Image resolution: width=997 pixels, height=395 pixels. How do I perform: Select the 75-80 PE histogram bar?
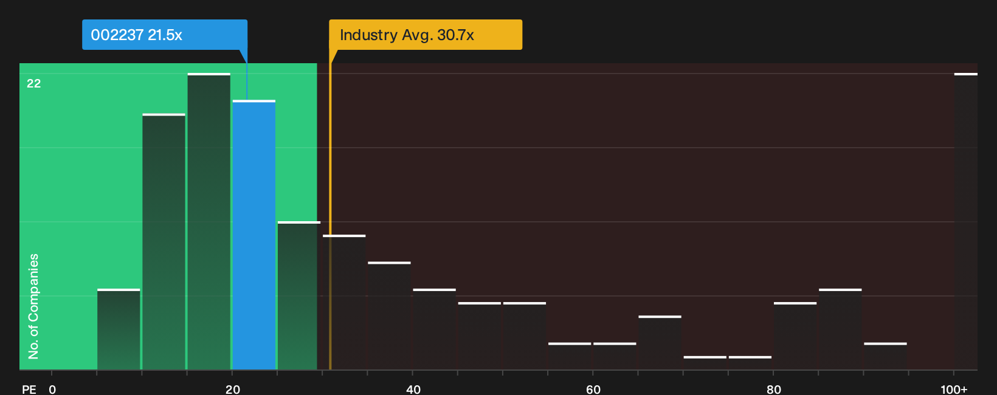(750, 363)
